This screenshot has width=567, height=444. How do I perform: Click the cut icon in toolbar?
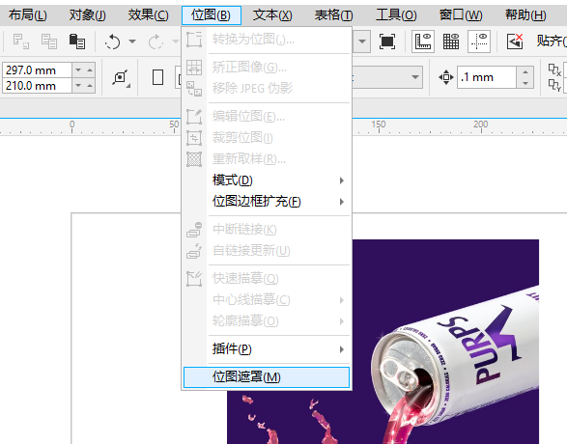point(20,42)
